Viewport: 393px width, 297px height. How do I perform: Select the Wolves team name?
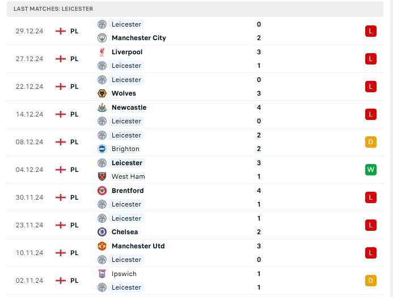(x=124, y=93)
